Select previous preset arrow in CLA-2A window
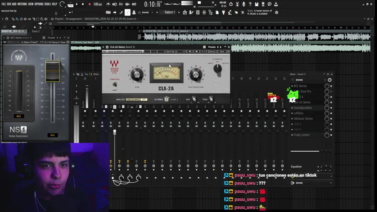This screenshot has height=212, width=377. click(218, 47)
